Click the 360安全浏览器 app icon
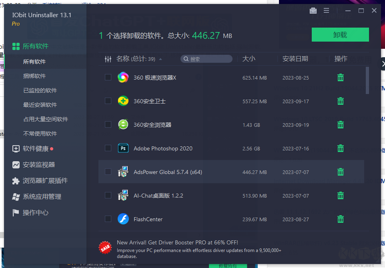Image resolution: width=385 pixels, height=268 pixels. (123, 124)
